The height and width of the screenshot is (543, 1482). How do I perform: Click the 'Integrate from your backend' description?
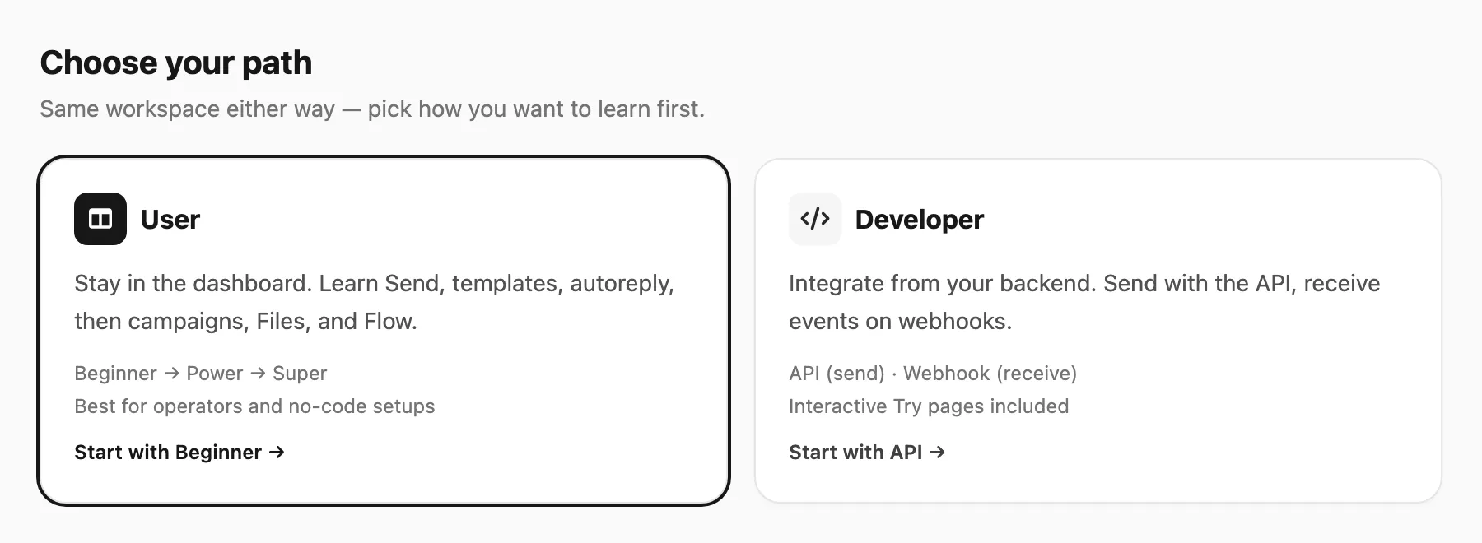point(1084,302)
